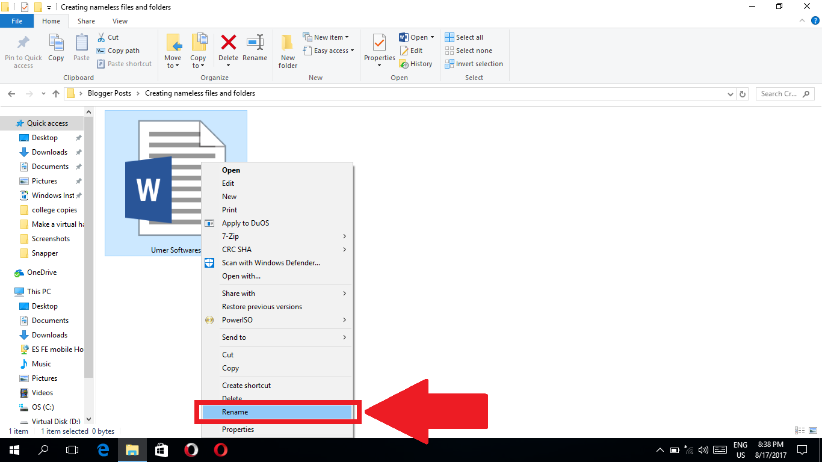This screenshot has height=462, width=822.
Task: Click Refresh button beside address bar
Action: click(x=743, y=94)
